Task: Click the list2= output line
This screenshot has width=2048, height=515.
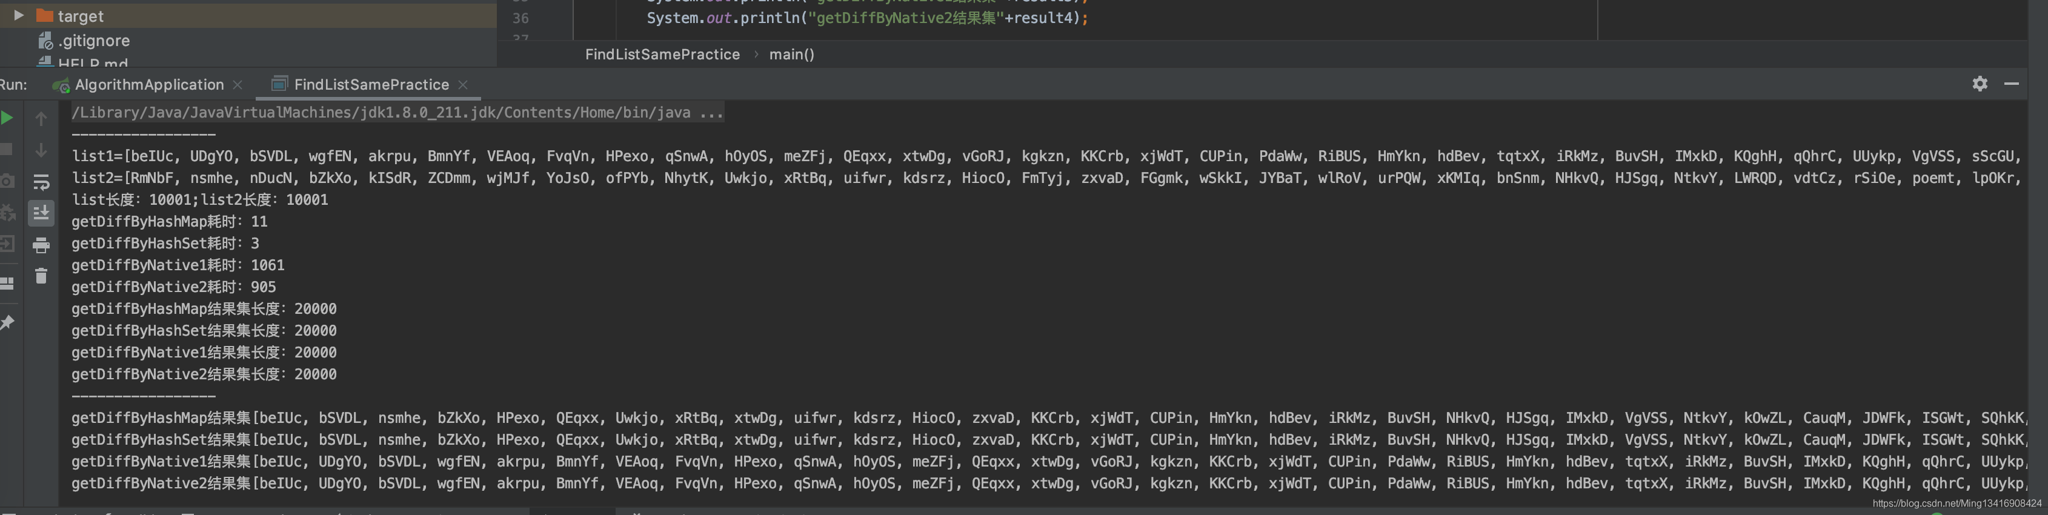Action: (1045, 178)
